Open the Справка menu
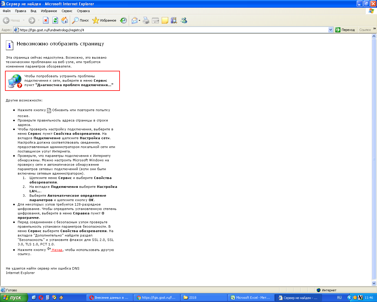 coord(83,11)
